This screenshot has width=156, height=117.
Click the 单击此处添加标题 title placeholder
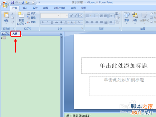click(x=124, y=66)
